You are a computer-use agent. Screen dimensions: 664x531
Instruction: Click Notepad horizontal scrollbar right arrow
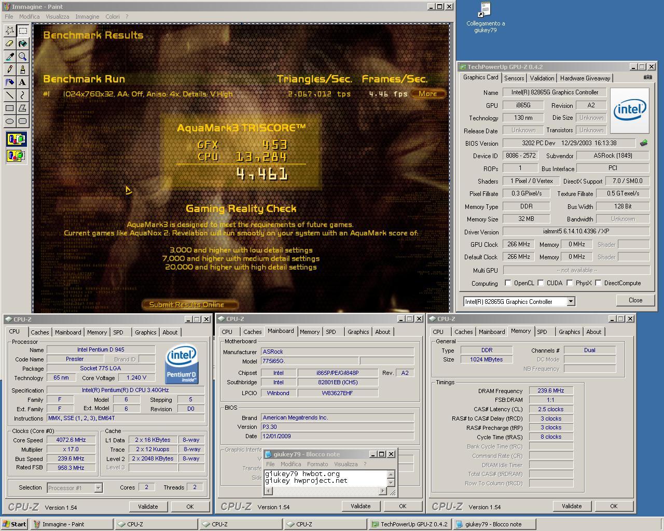click(x=383, y=491)
